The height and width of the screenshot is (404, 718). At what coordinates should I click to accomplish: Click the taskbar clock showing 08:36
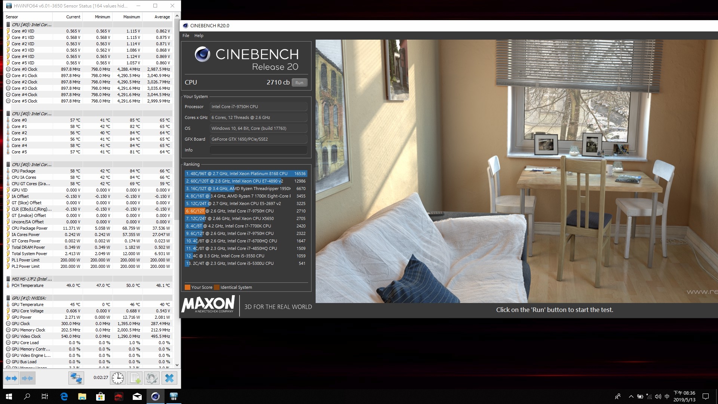coord(684,397)
